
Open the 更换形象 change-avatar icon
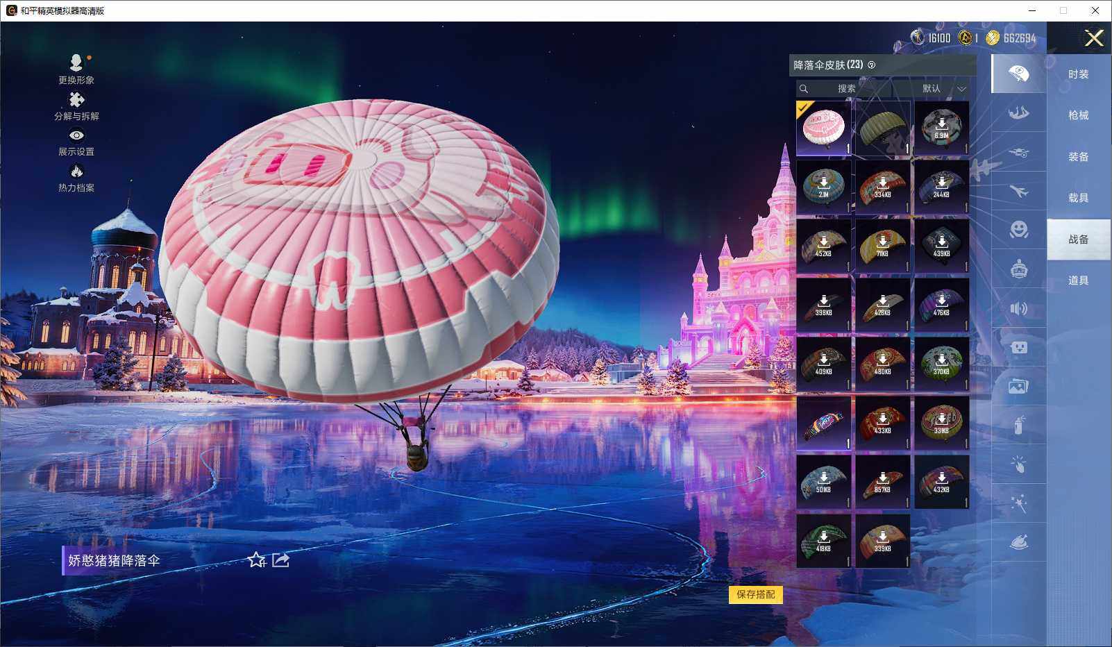pyautogui.click(x=76, y=64)
